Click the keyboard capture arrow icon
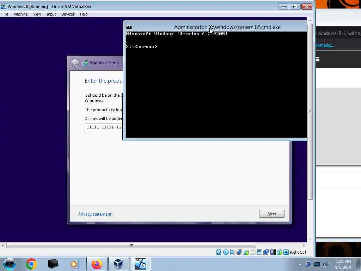The width and height of the screenshot is (361, 271). pyautogui.click(x=286, y=252)
